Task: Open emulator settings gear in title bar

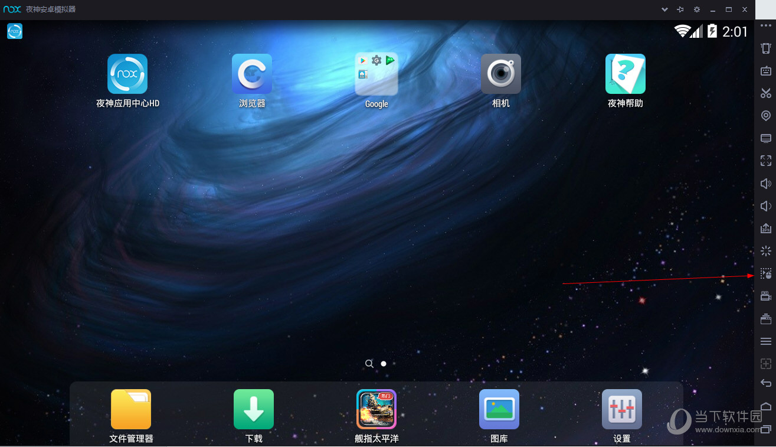Action: coord(696,9)
